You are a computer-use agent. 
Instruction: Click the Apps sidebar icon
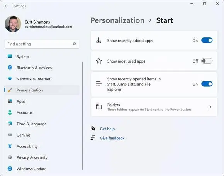coord(10,101)
